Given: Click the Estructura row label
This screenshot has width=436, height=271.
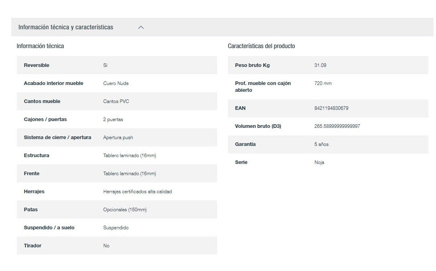Looking at the screenshot, I should 37,156.
